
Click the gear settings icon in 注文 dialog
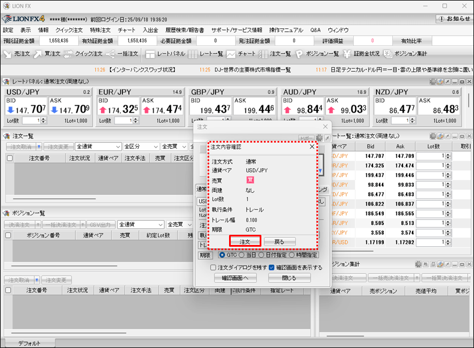tap(319, 138)
